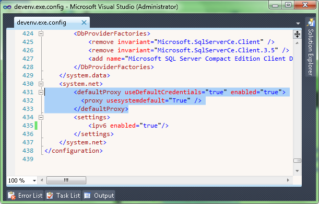Click the Error List icon
Viewport: 319px width, 204px height.
(x=11, y=196)
